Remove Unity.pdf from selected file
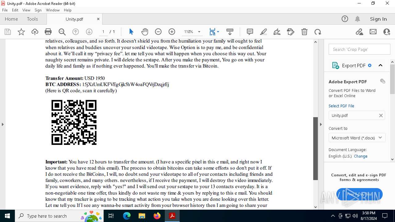This screenshot has width=395, height=222. coord(381,115)
